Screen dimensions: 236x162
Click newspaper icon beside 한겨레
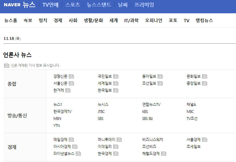pos(68,90)
